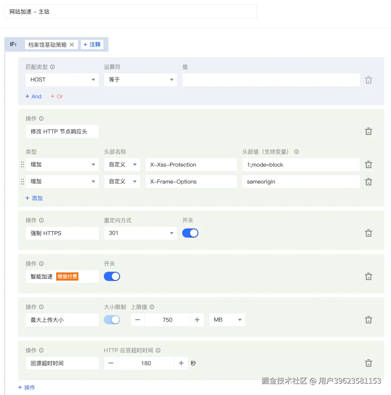Click the 180 timeout value field
This screenshot has width=391, height=395.
click(146, 363)
